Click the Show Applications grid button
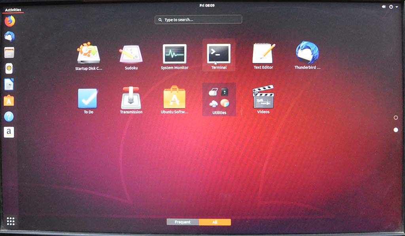Viewport: 405px width, 236px height. pyautogui.click(x=11, y=221)
